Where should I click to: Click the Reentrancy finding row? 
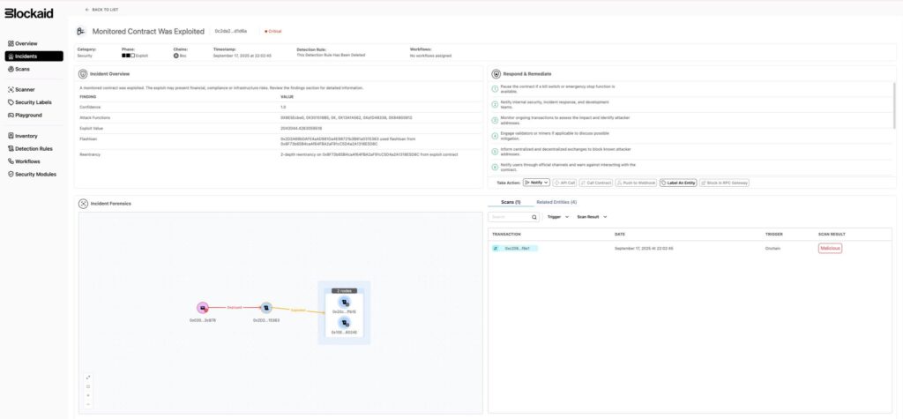[x=280, y=154]
